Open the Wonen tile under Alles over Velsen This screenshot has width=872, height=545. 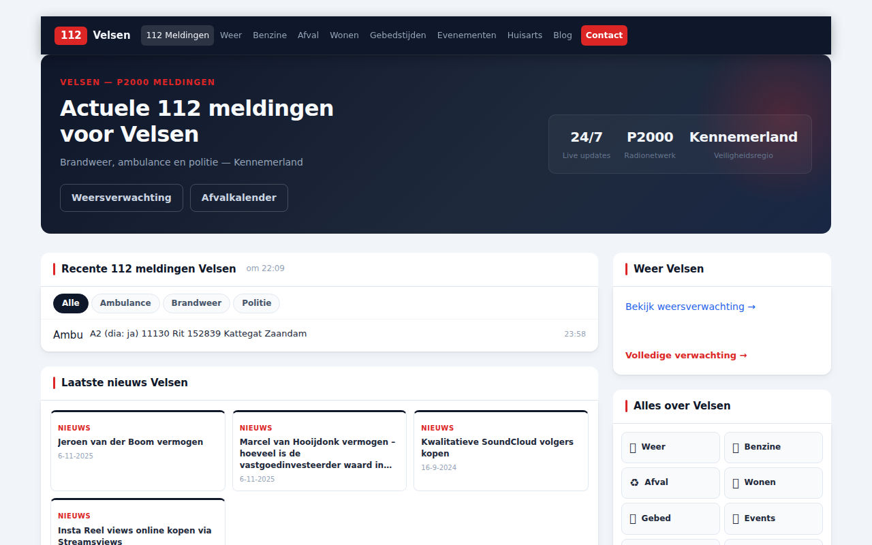click(x=773, y=482)
